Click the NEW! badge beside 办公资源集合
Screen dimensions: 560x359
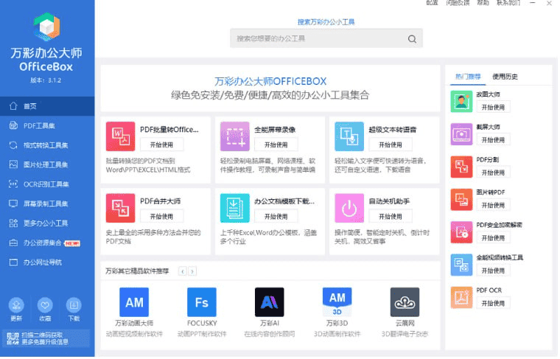73,244
